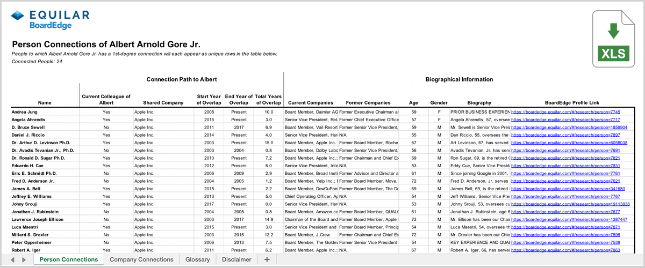
Task: Open D. Bruce Sewell's profile link
Action: click(569, 128)
